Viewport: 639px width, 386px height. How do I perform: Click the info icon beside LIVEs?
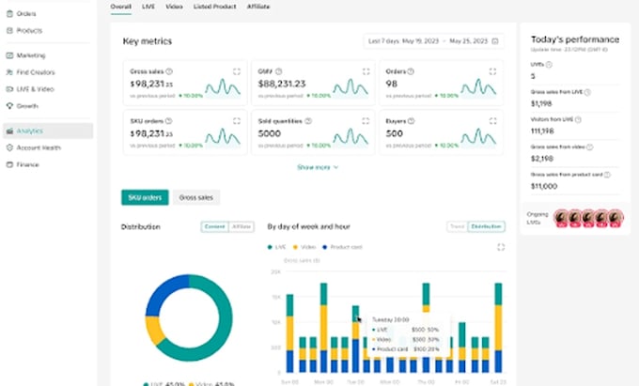549,64
